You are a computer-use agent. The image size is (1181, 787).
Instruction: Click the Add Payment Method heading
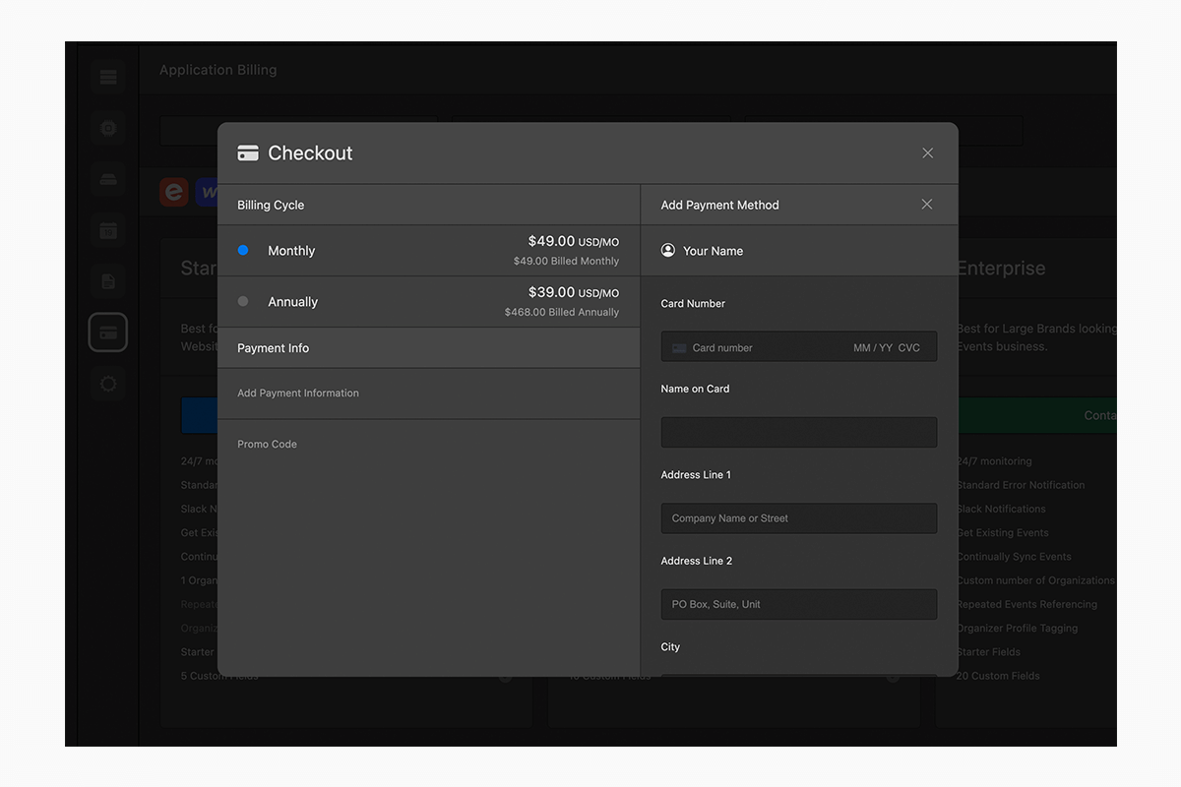[719, 205]
